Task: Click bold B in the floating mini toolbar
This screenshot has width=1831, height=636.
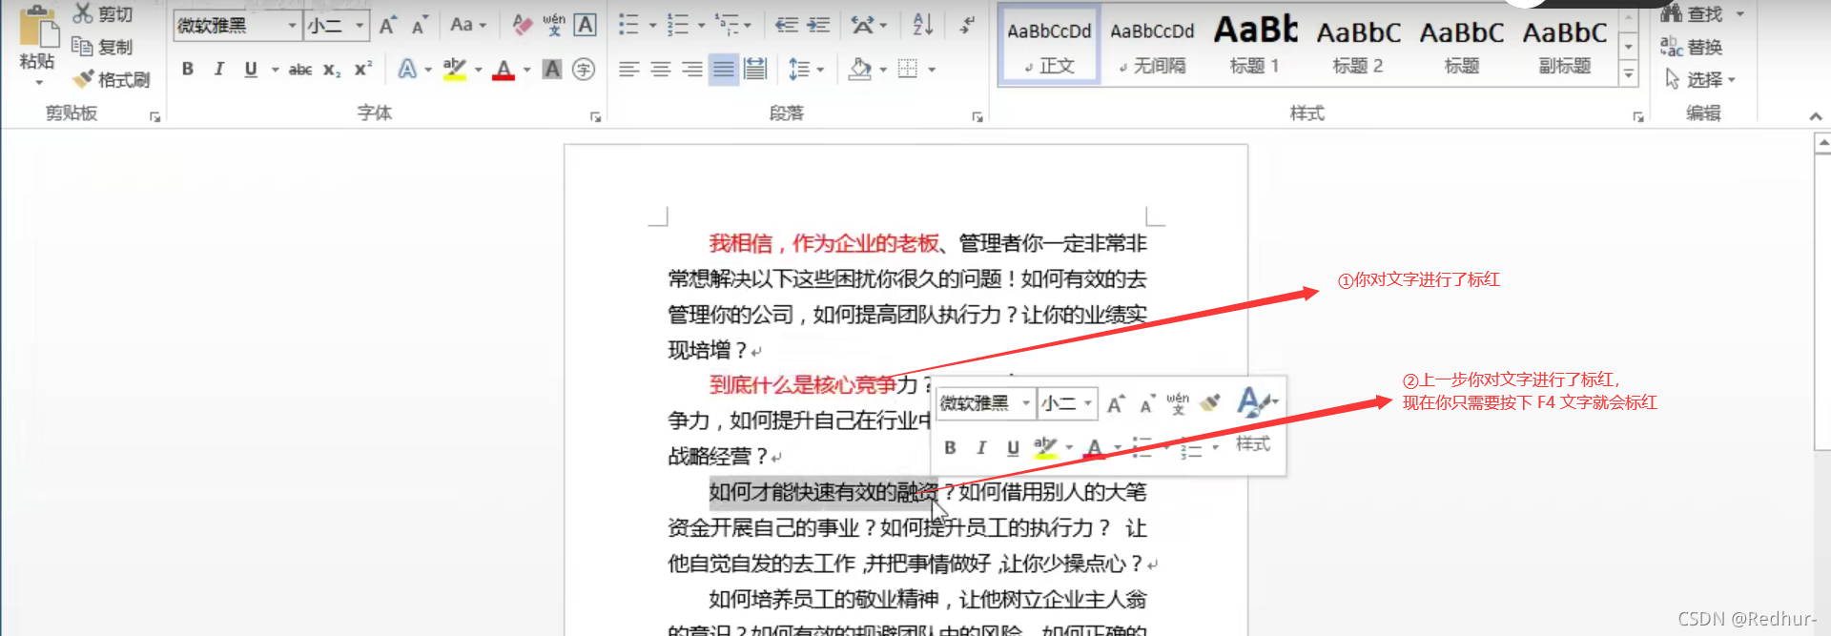Action: 950,447
